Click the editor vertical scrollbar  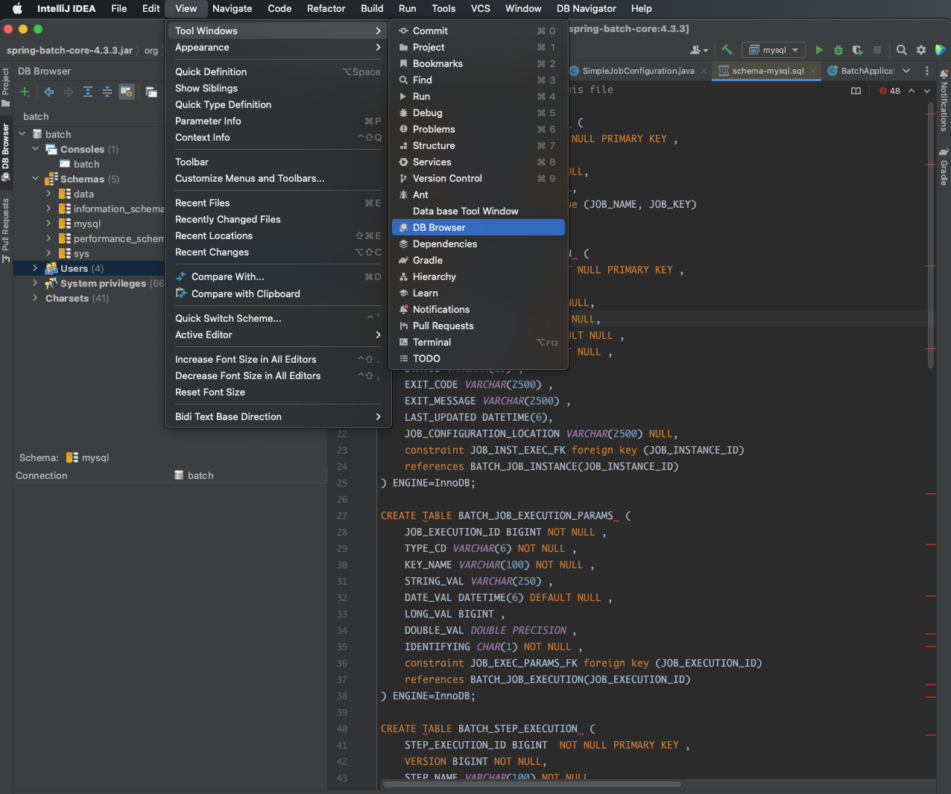coord(931,235)
